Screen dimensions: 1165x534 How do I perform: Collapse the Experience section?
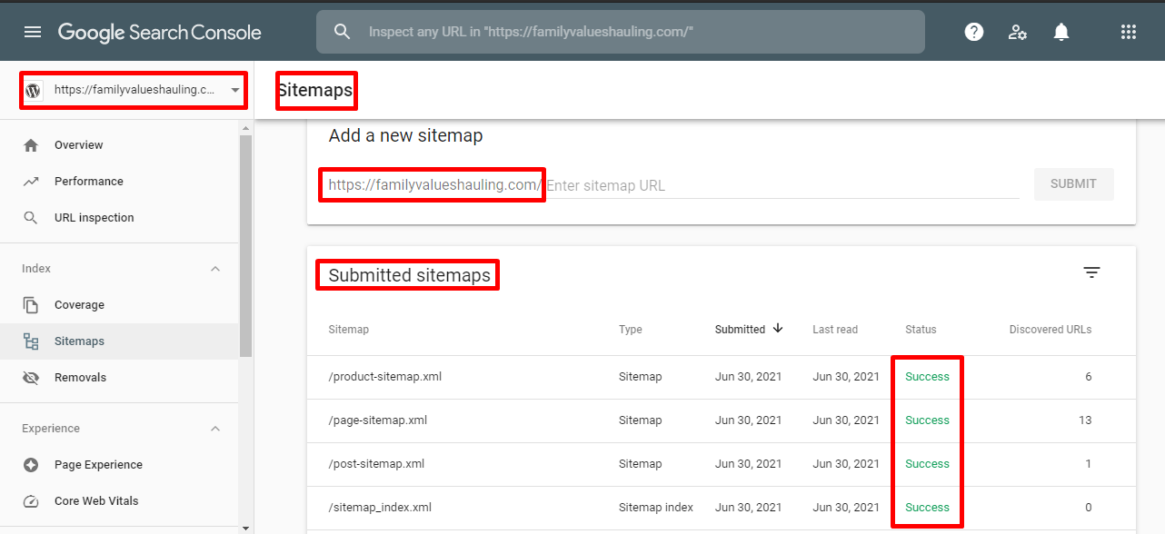tap(215, 428)
